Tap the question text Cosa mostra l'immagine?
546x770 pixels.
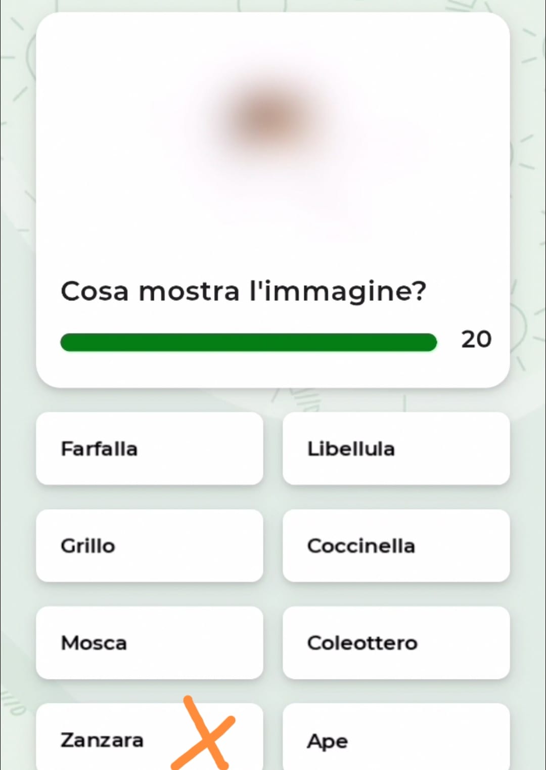[243, 292]
